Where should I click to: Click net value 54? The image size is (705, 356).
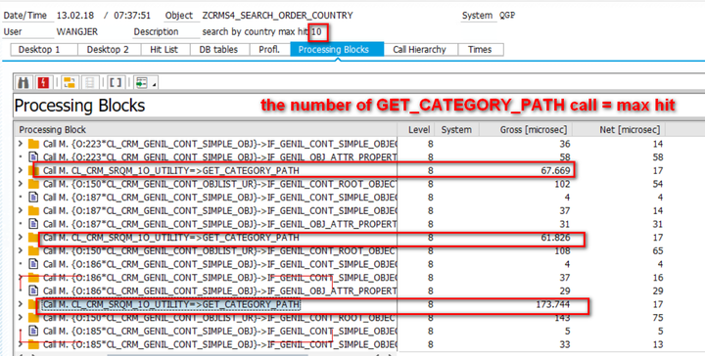[658, 184]
